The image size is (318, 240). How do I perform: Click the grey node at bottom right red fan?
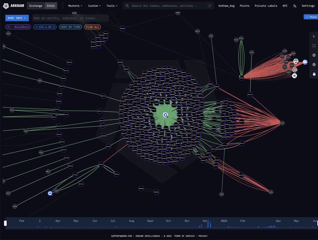click(271, 192)
